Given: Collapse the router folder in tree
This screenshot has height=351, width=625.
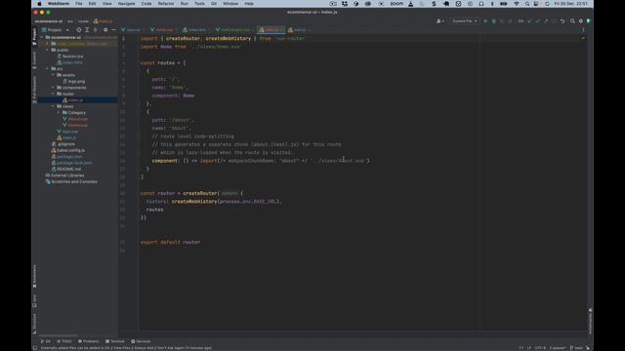Looking at the screenshot, I should [53, 94].
